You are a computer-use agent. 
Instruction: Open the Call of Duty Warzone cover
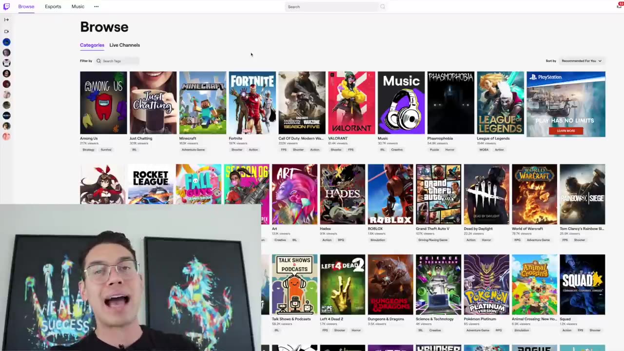tap(302, 103)
